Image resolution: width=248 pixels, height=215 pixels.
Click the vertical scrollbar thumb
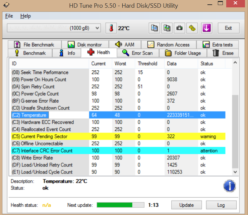coord(235,132)
